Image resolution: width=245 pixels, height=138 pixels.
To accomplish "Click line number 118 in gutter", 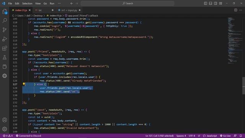I will (15, 52).
